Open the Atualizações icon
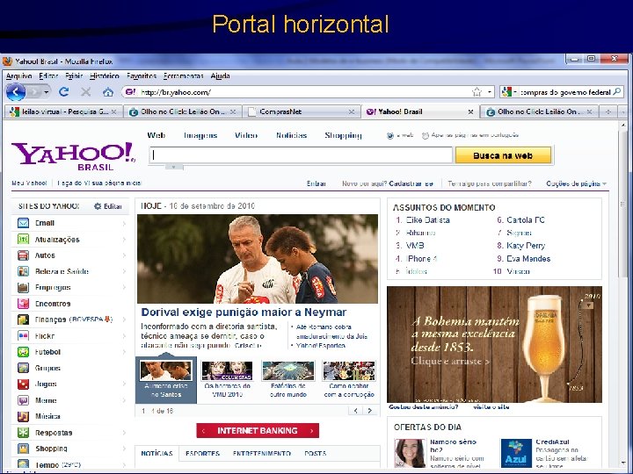Image resolution: width=633 pixels, height=474 pixels. [x=23, y=239]
